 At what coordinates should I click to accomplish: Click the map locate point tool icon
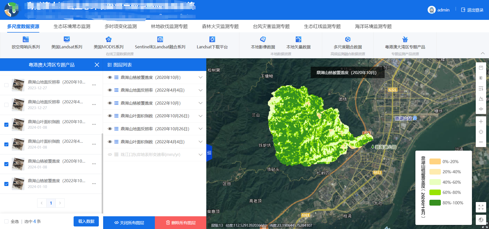[481, 109]
